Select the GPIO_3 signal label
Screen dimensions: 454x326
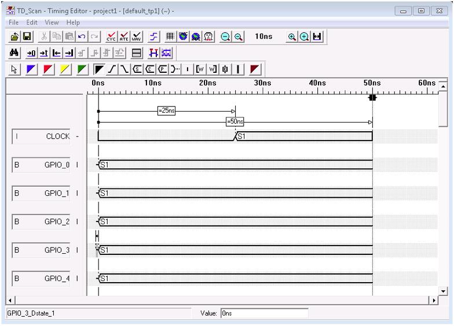(57, 250)
